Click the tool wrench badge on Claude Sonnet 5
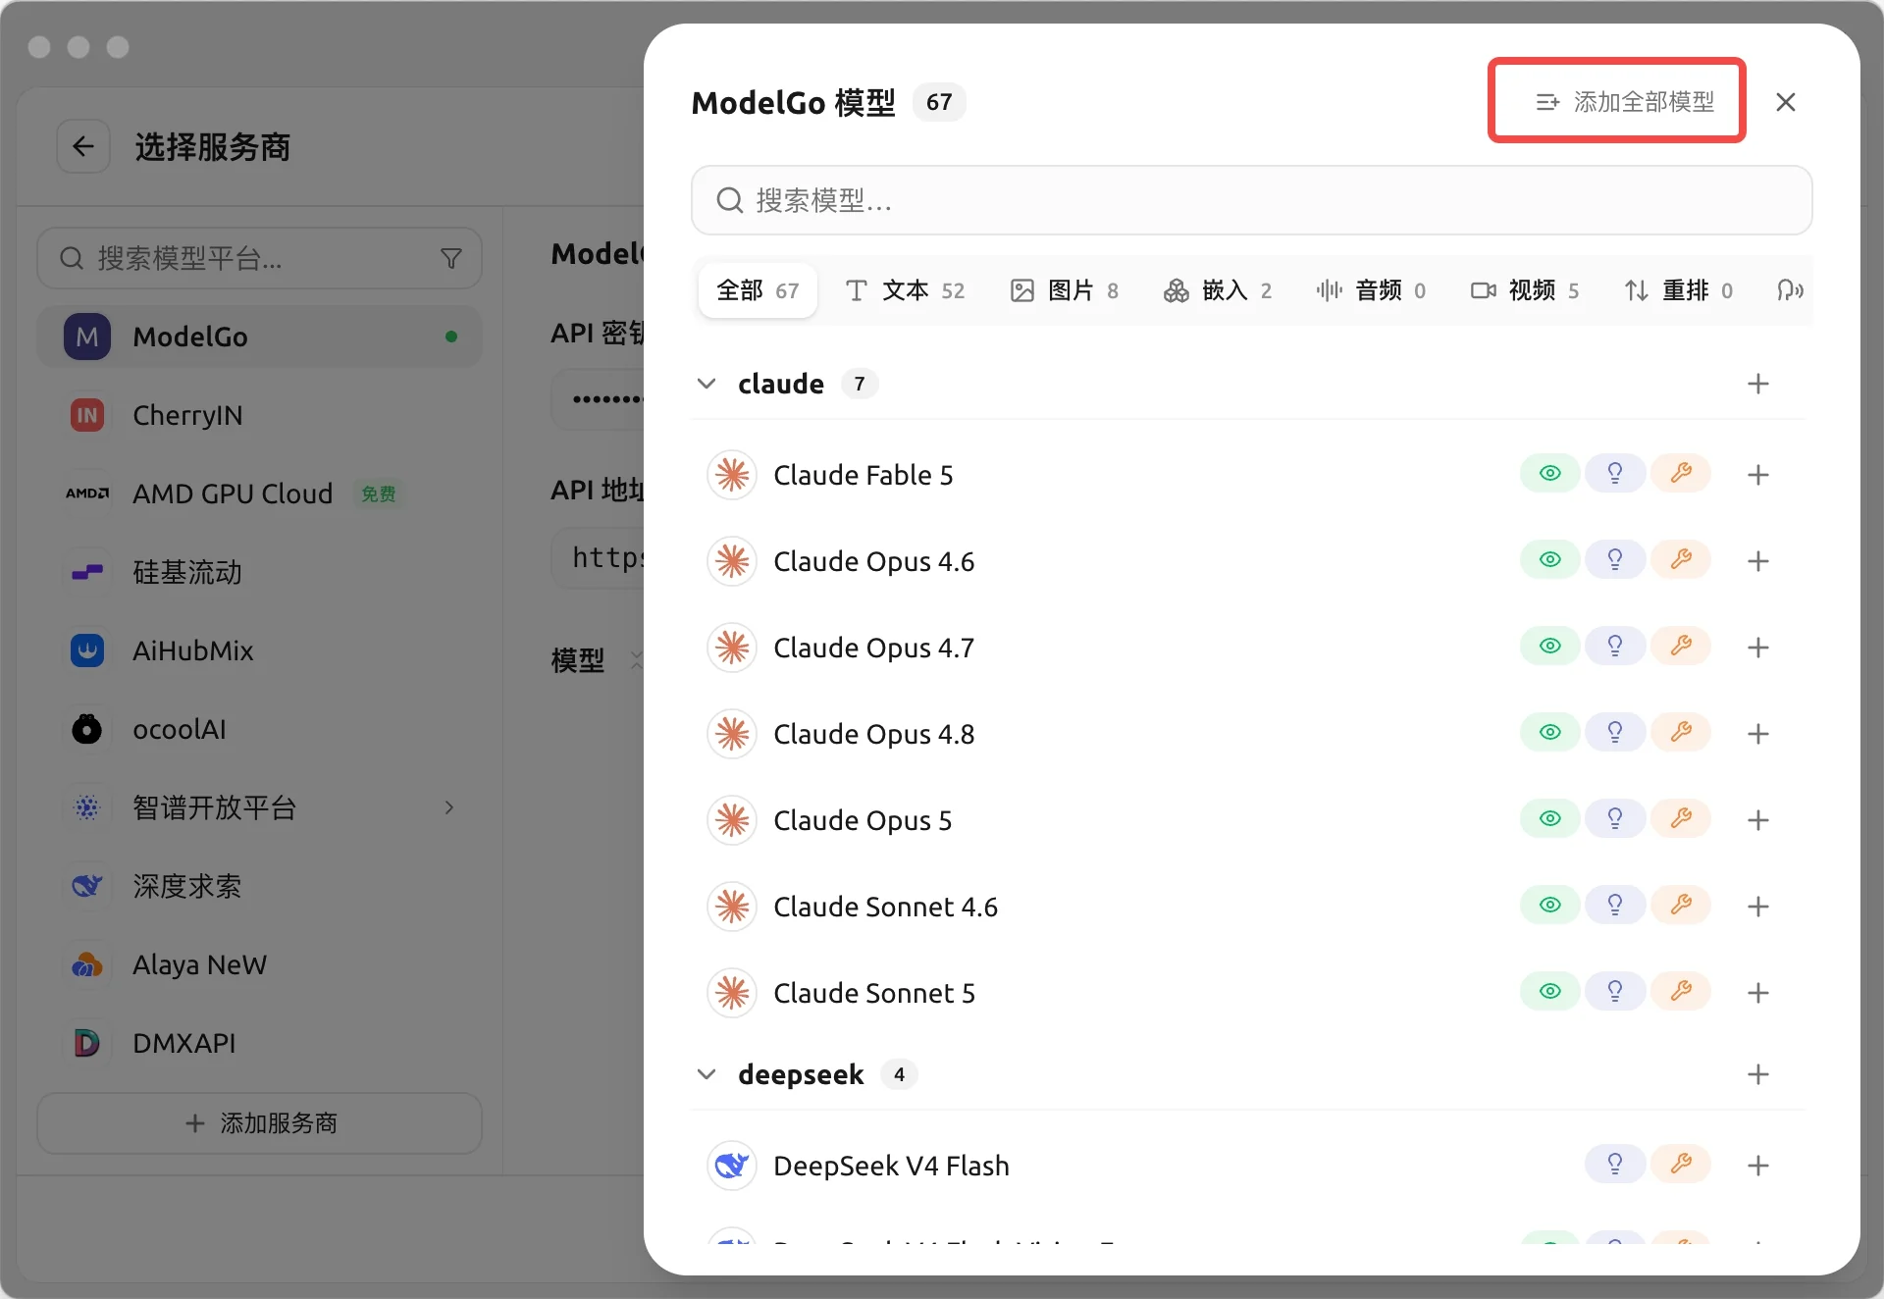 click(1681, 991)
